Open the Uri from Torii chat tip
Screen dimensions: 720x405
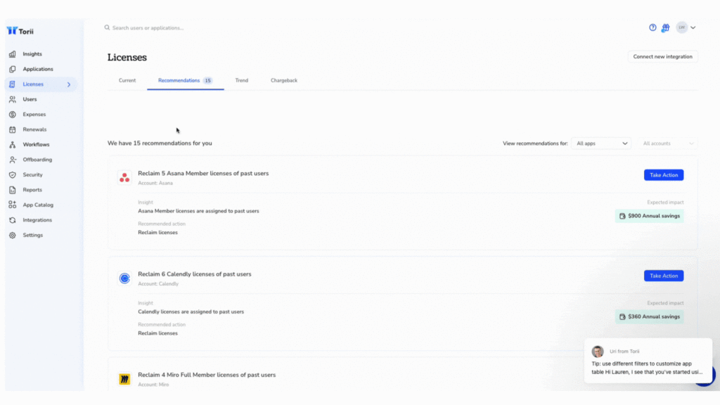[x=648, y=361]
